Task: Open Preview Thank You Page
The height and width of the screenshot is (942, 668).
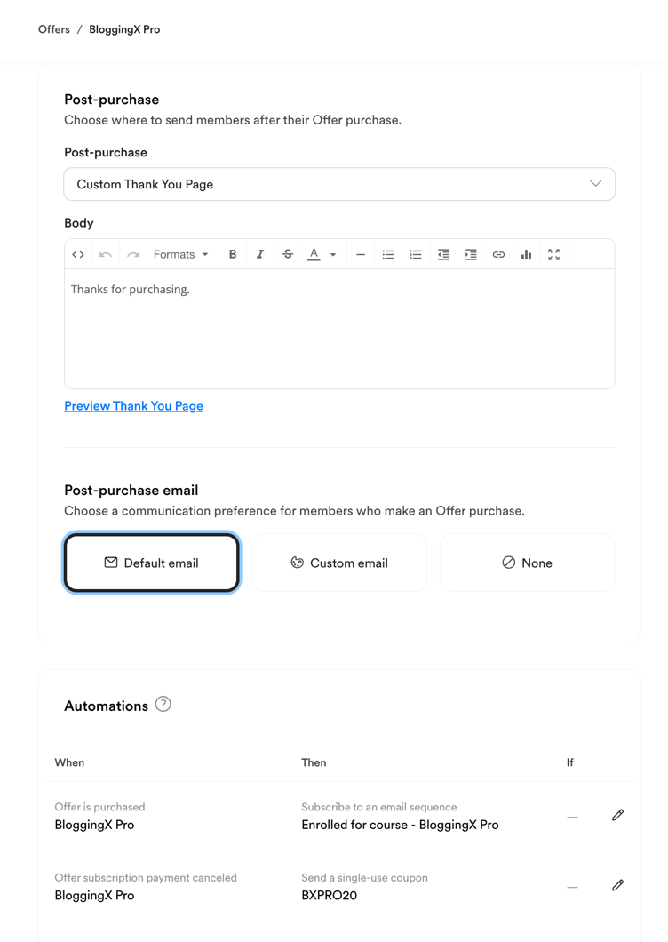Action: coord(133,405)
